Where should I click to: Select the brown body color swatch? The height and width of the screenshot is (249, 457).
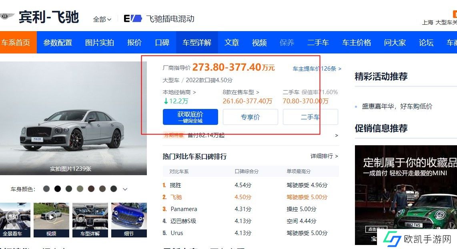[91, 189]
